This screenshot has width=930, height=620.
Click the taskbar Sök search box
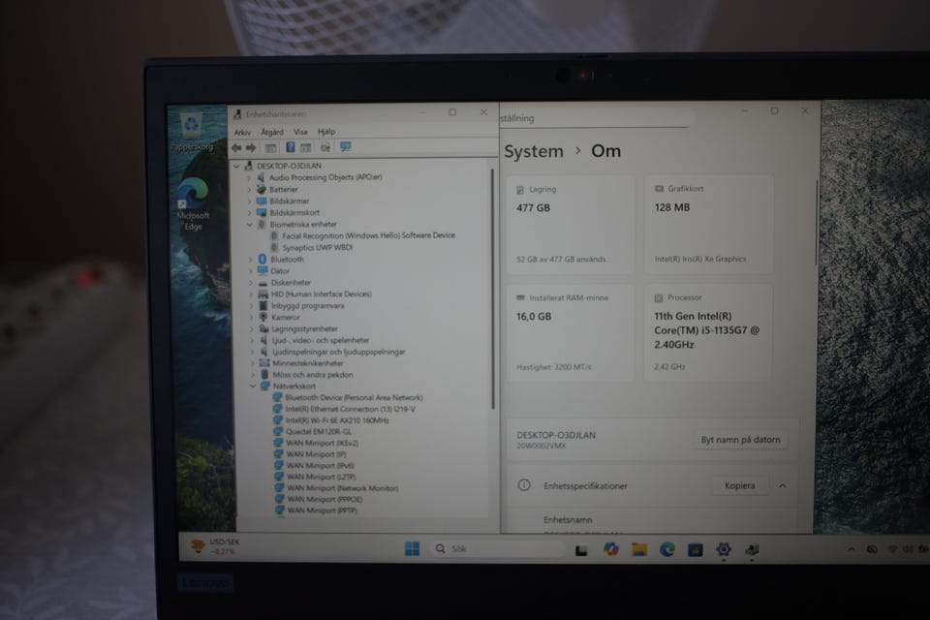point(498,549)
